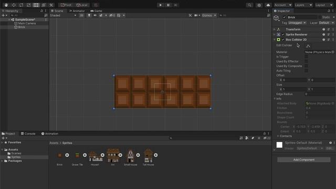Click the Sprites-Default material white swatch

[279, 145]
